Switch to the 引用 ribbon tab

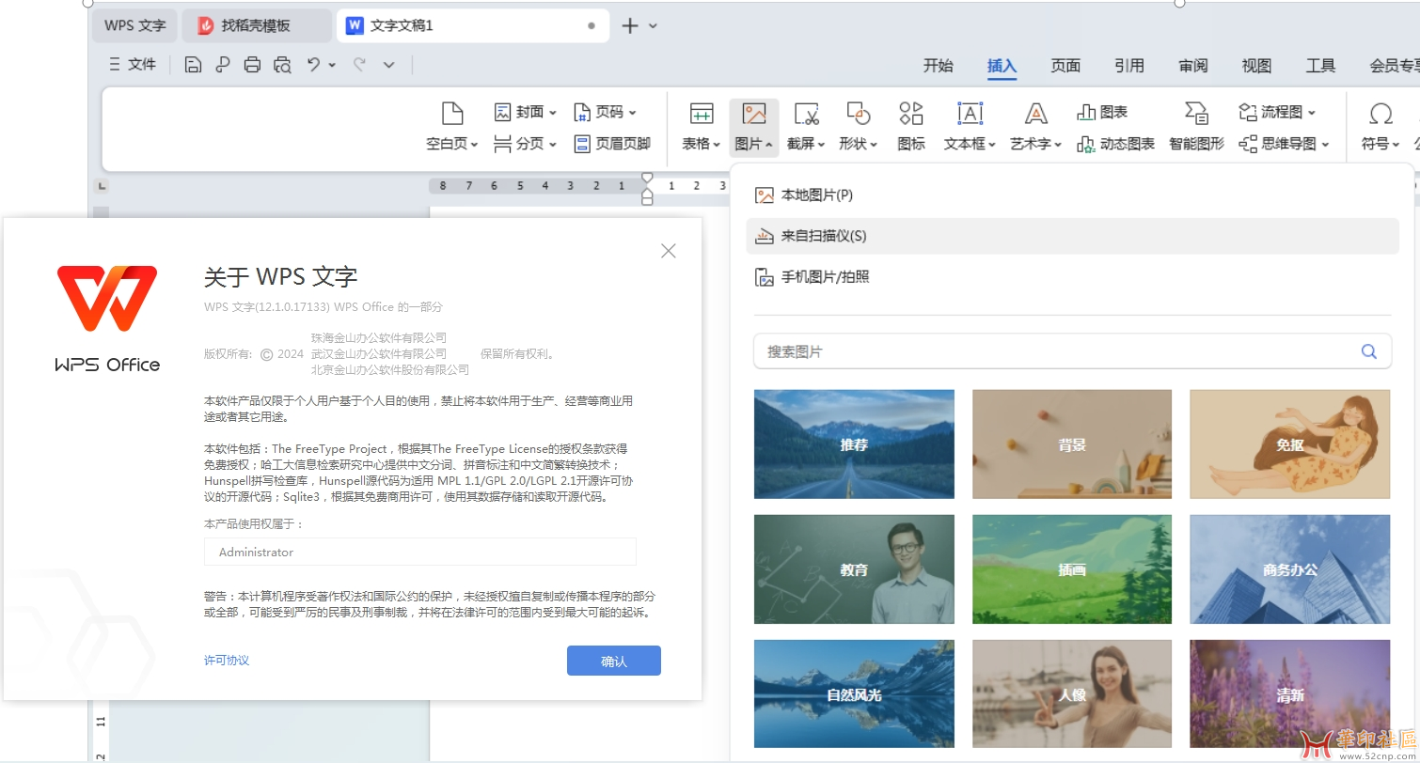[1129, 66]
